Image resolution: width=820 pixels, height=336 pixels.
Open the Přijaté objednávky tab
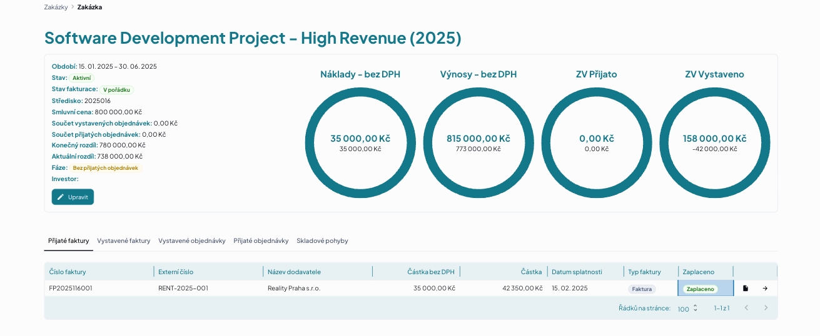click(x=261, y=240)
